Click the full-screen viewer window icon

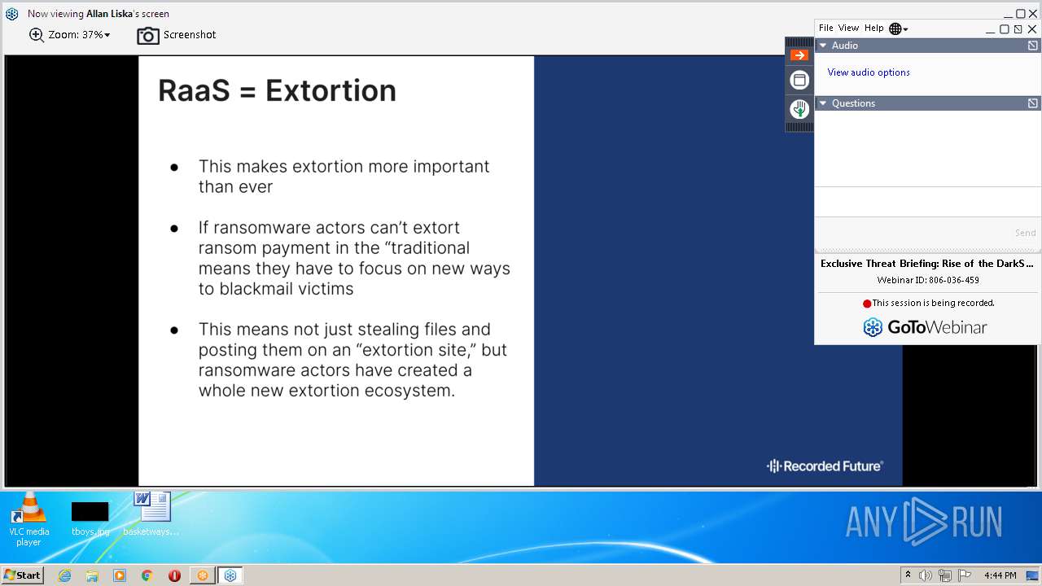pos(799,80)
